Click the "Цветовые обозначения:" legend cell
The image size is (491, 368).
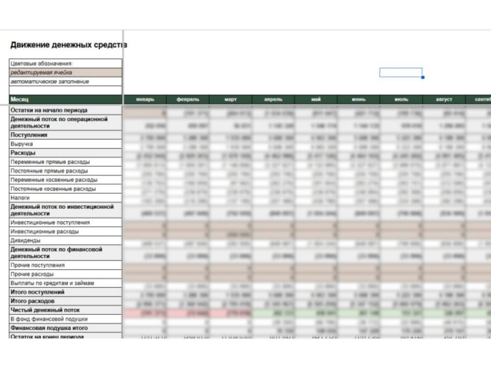tap(66, 64)
